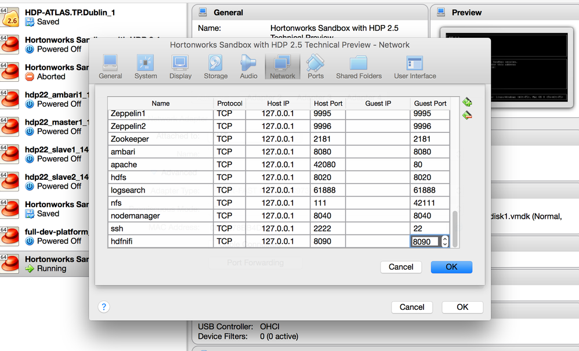The image size is (579, 351).
Task: Select the apache rule name cell
Action: click(x=160, y=165)
